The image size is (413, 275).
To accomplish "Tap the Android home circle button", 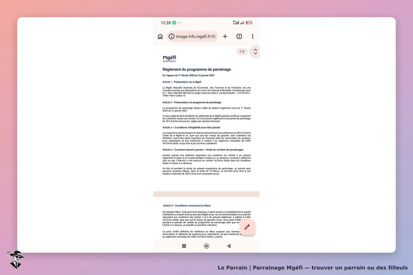I will tap(206, 246).
